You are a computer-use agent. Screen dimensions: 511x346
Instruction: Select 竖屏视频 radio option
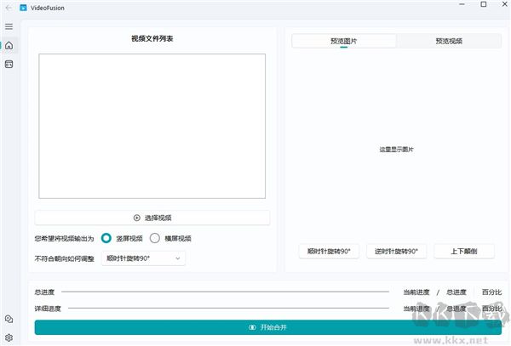click(x=106, y=238)
